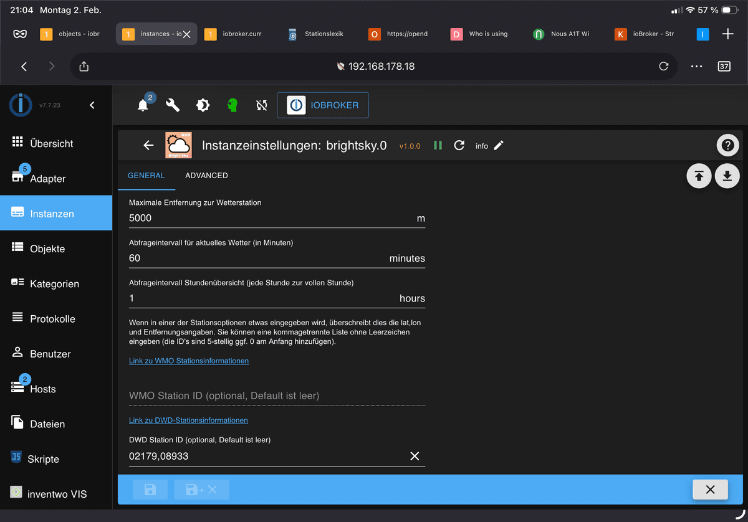
Task: Click the brightsky adapter logo
Action: 178,145
